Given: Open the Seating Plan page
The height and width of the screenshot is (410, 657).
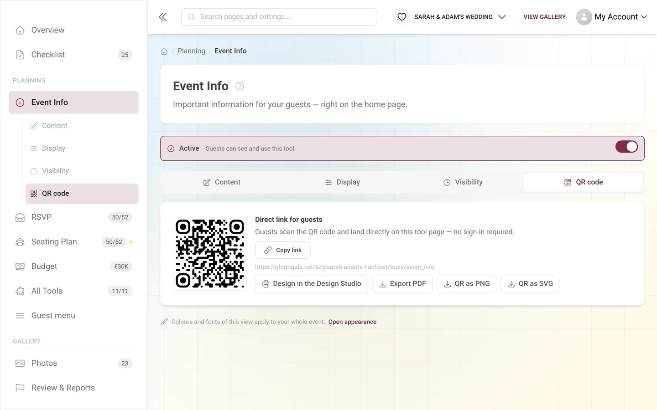Looking at the screenshot, I should click(73, 242).
